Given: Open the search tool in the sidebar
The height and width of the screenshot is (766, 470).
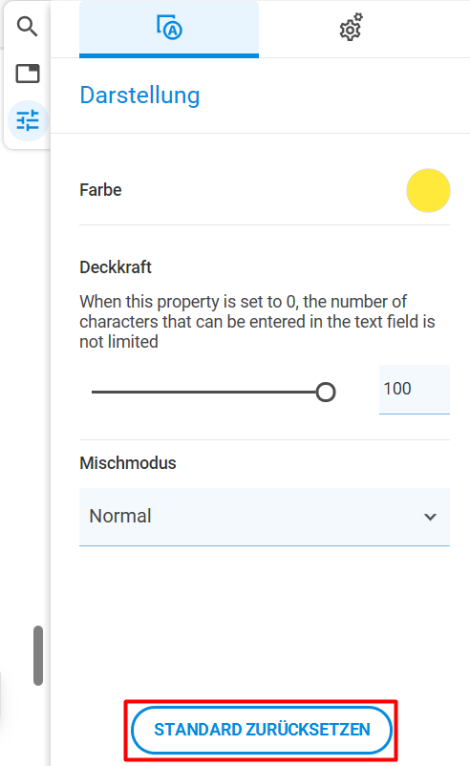Looking at the screenshot, I should [x=28, y=27].
